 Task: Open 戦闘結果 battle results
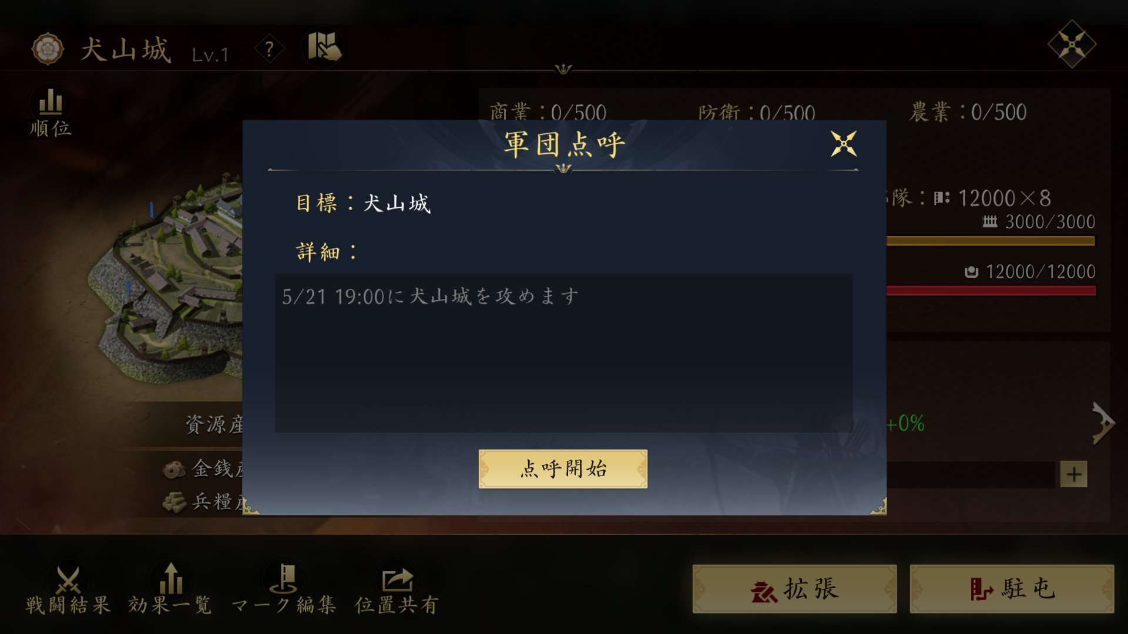click(x=68, y=588)
